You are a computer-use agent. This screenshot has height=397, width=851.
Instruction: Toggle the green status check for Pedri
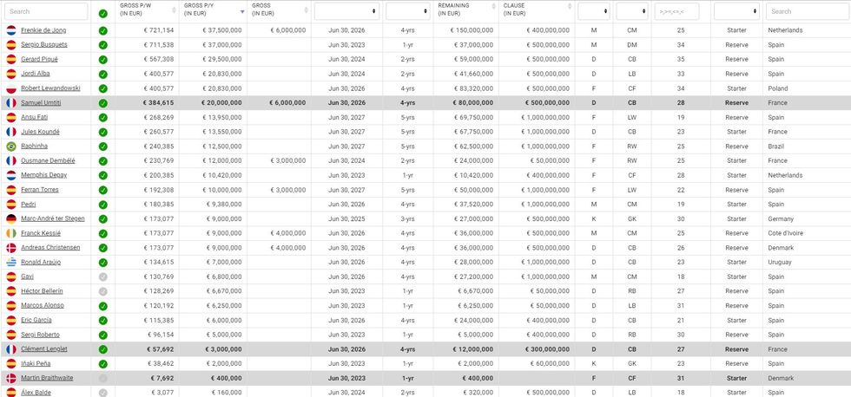(103, 205)
